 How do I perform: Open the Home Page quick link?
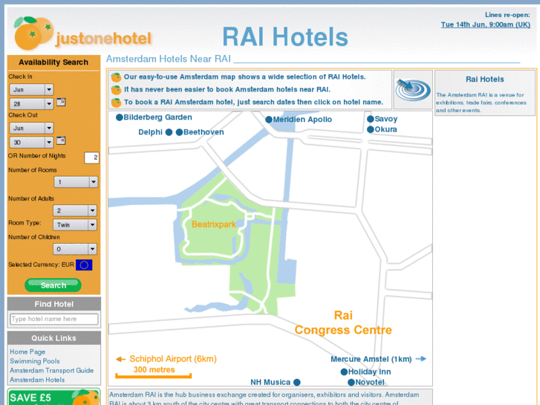tap(27, 352)
